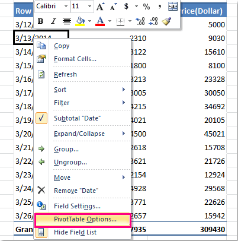The height and width of the screenshot is (241, 238).
Task: Select the Sort menu entry
Action: tap(82, 90)
